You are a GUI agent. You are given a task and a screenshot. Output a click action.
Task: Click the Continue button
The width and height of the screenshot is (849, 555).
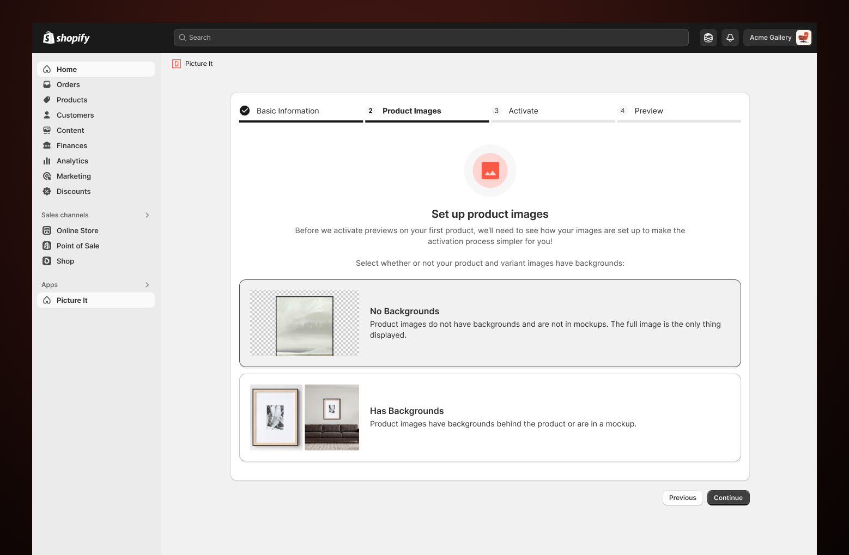coord(728,498)
